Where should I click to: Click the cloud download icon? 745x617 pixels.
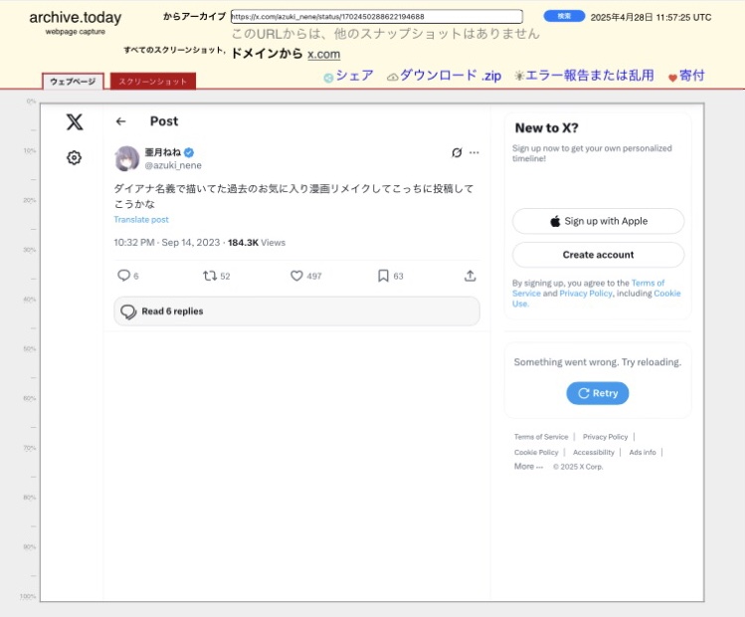(x=393, y=78)
